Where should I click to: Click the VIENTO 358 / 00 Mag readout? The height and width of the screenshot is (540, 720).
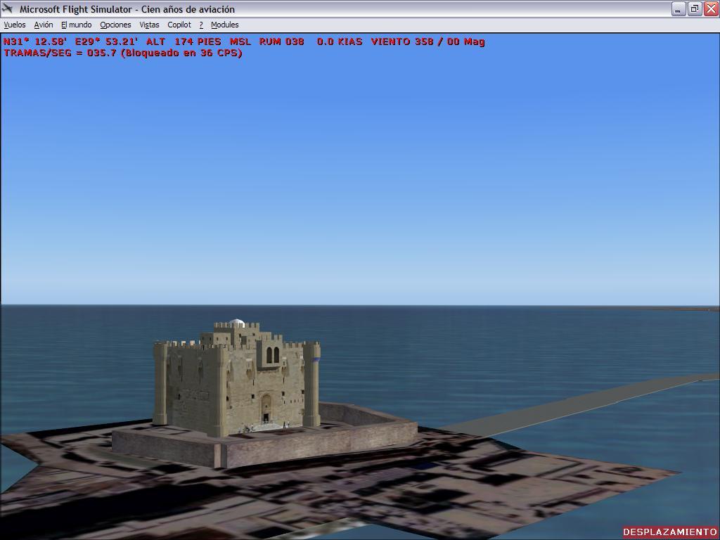[x=428, y=41]
